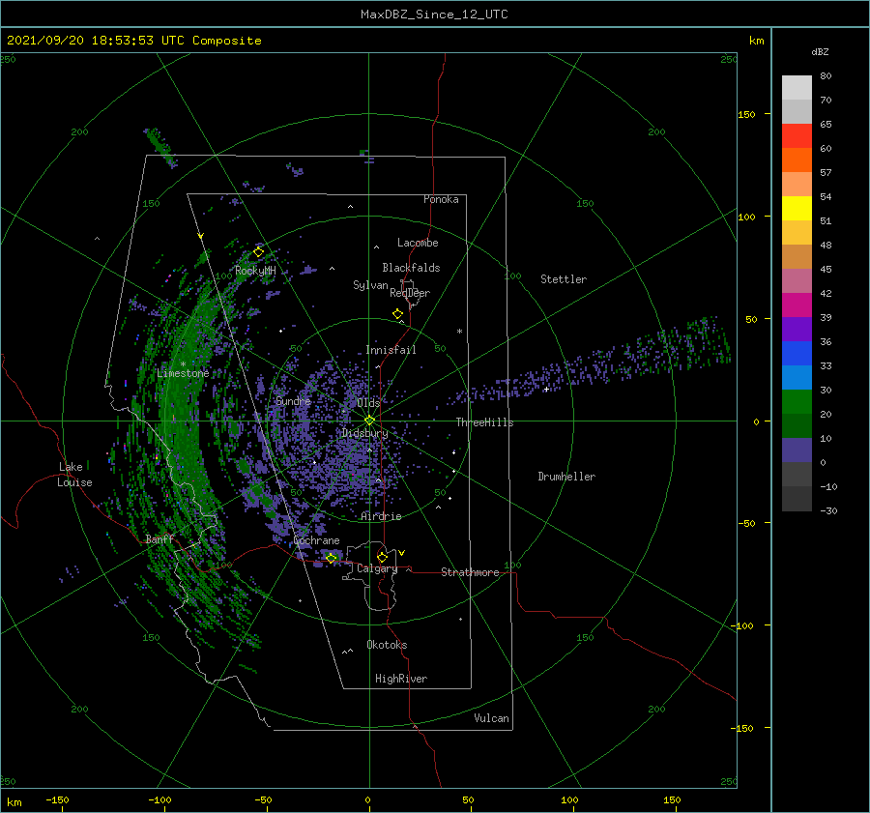The image size is (870, 813).
Task: Click the Vulcan label
Action: [491, 718]
